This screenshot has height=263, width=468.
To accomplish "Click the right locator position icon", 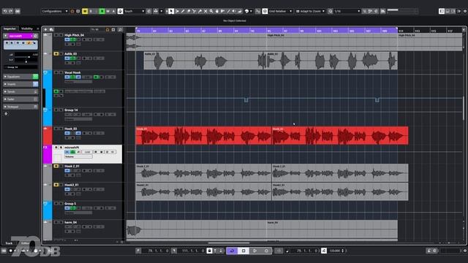I will [x=174, y=251].
